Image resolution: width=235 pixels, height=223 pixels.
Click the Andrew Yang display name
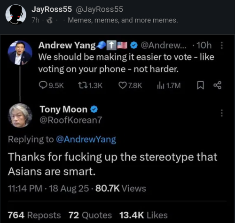(x=67, y=46)
